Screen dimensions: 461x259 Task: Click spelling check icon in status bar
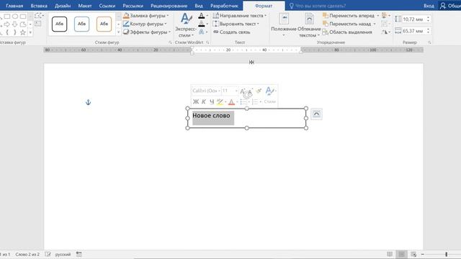pos(48,254)
